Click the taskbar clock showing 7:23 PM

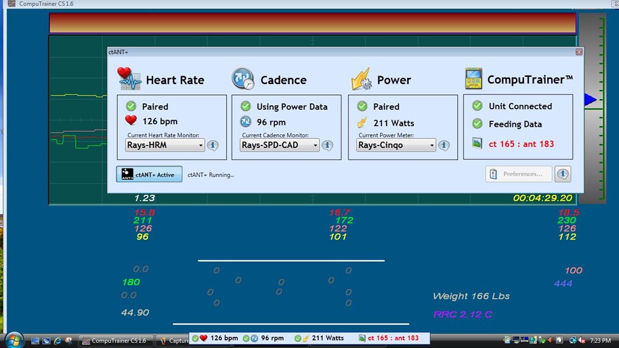(600, 341)
